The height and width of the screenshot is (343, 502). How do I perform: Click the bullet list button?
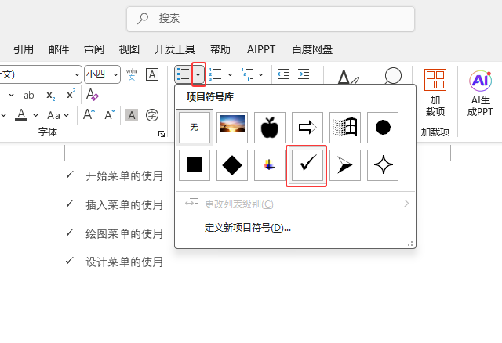pyautogui.click(x=184, y=74)
